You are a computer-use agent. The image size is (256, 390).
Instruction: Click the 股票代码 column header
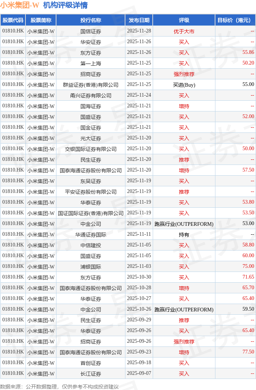(13, 20)
